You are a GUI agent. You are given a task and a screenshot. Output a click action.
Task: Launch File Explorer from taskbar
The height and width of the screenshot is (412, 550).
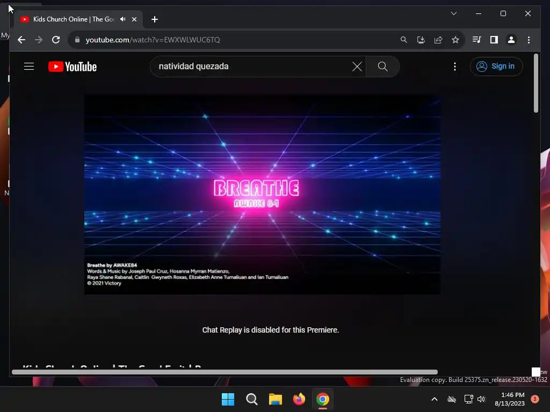[x=276, y=399]
